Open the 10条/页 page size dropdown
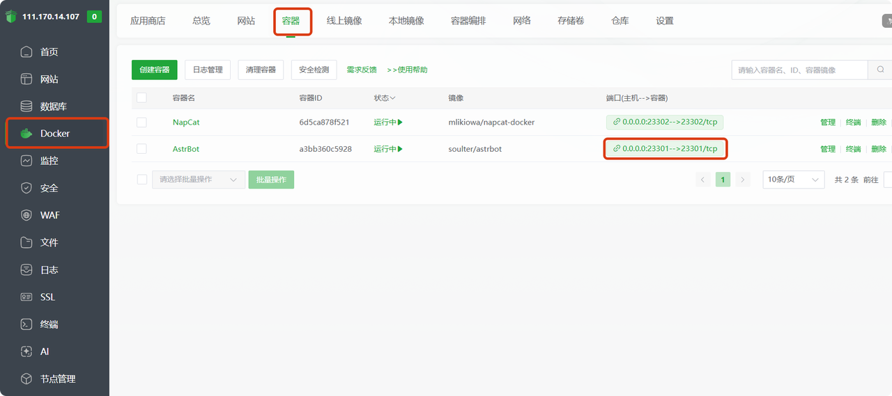This screenshot has height=396, width=892. pyautogui.click(x=794, y=180)
